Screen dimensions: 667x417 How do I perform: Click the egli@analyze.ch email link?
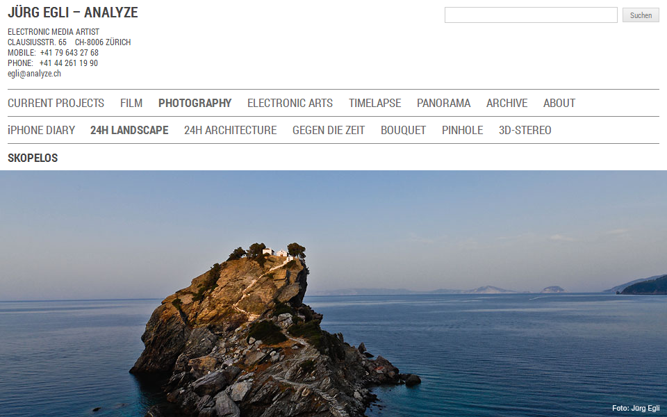tap(34, 74)
